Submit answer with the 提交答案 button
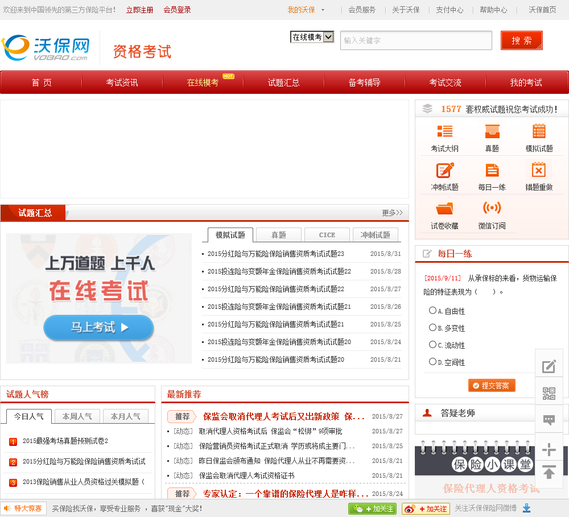569x517 pixels. pos(492,386)
